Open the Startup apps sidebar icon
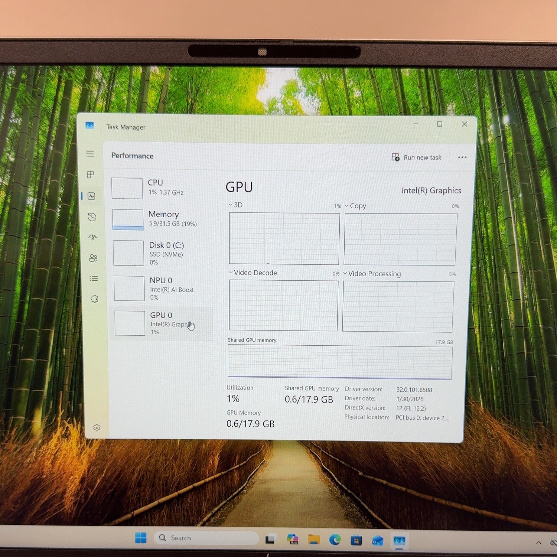 [92, 237]
